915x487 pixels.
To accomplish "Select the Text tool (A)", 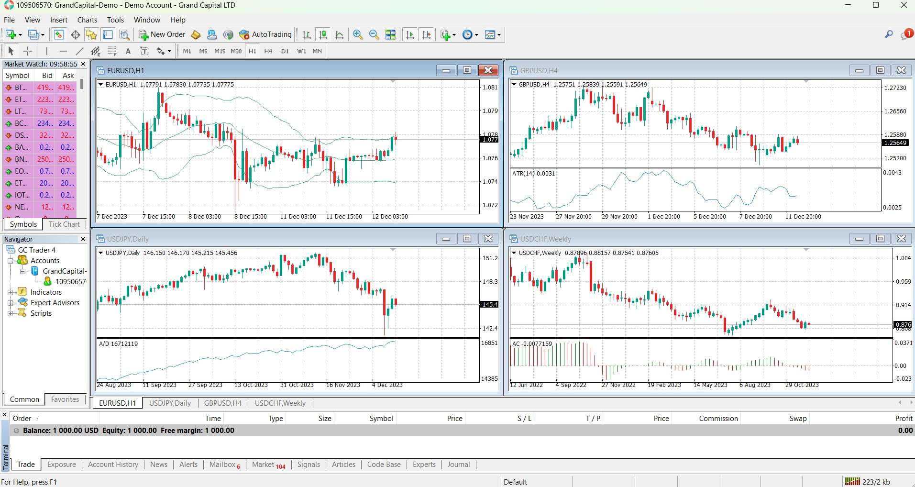I will 128,51.
